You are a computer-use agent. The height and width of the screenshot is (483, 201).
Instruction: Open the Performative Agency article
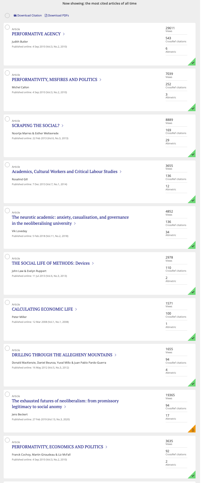(36, 34)
